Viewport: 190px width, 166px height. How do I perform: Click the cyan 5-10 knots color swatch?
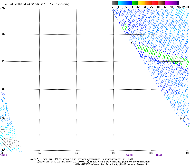point(122,3)
